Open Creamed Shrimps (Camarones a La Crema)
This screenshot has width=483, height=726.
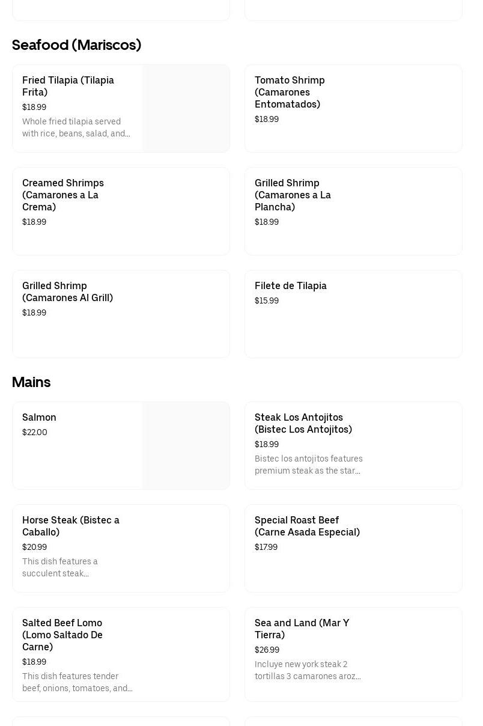click(x=121, y=211)
